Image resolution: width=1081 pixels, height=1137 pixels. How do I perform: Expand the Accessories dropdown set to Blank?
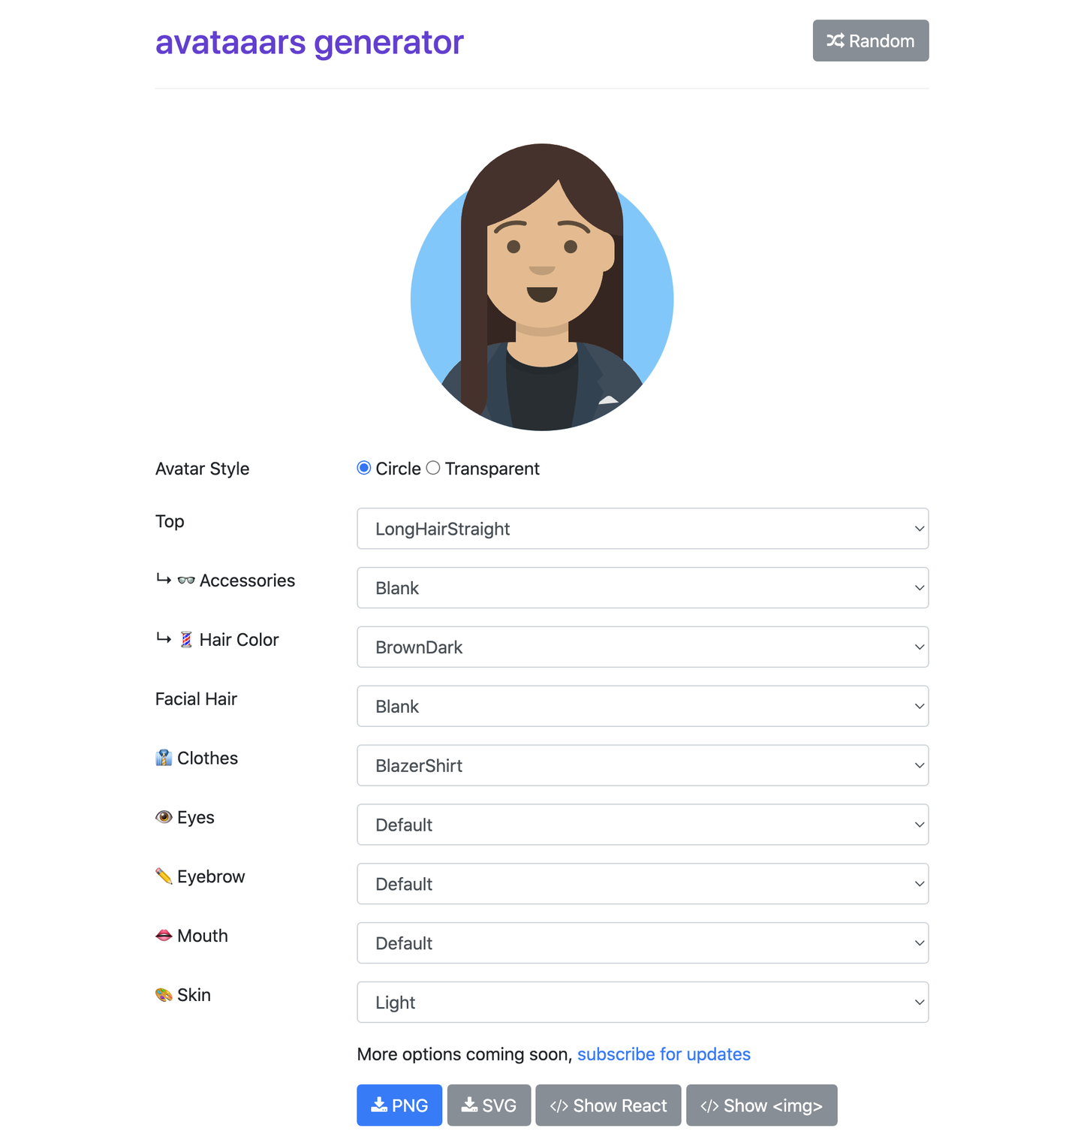coord(643,588)
